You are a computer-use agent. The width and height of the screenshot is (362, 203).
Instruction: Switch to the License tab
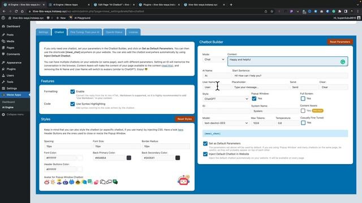133,32
